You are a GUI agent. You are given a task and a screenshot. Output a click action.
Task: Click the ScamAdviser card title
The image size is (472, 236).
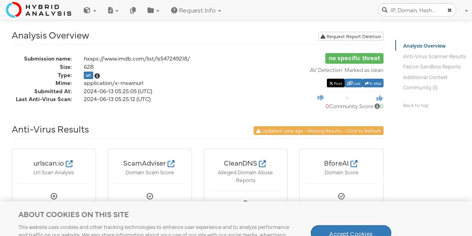pyautogui.click(x=144, y=163)
